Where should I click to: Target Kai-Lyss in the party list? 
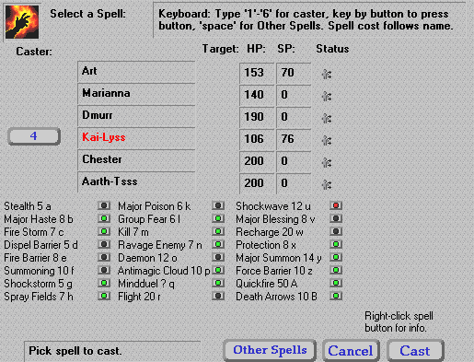pyautogui.click(x=136, y=137)
